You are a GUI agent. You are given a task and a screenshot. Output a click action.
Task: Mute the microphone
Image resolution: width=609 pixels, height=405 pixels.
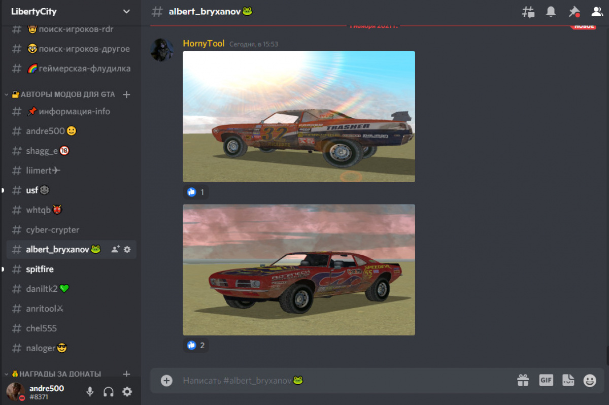tap(90, 391)
